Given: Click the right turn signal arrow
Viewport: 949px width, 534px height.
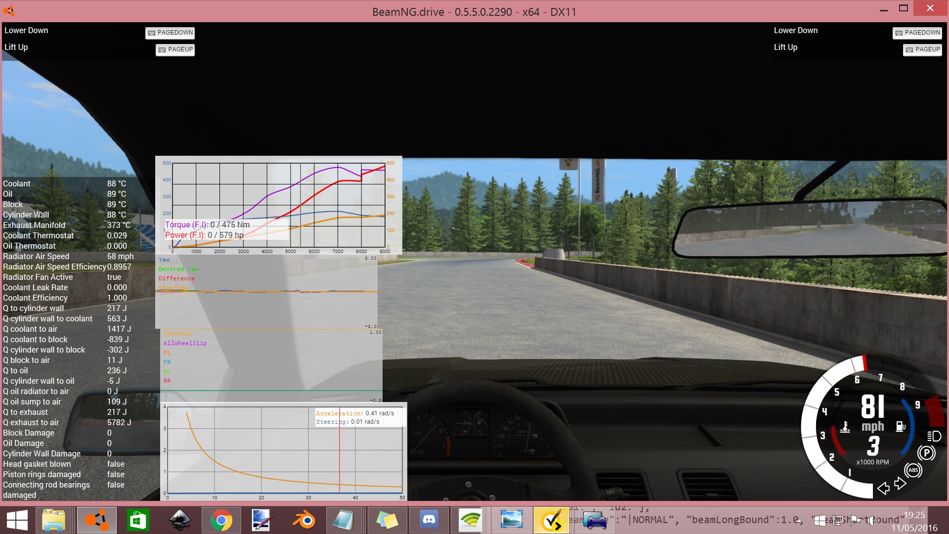Looking at the screenshot, I should [x=900, y=483].
